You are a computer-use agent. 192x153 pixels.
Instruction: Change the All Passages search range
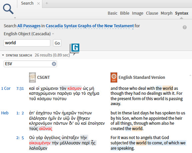tap(29, 26)
